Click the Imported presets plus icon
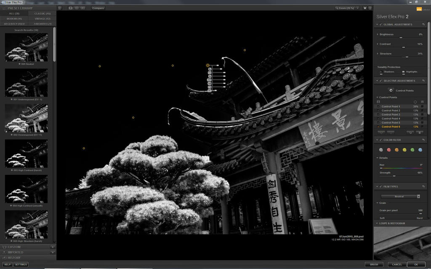 (53, 252)
